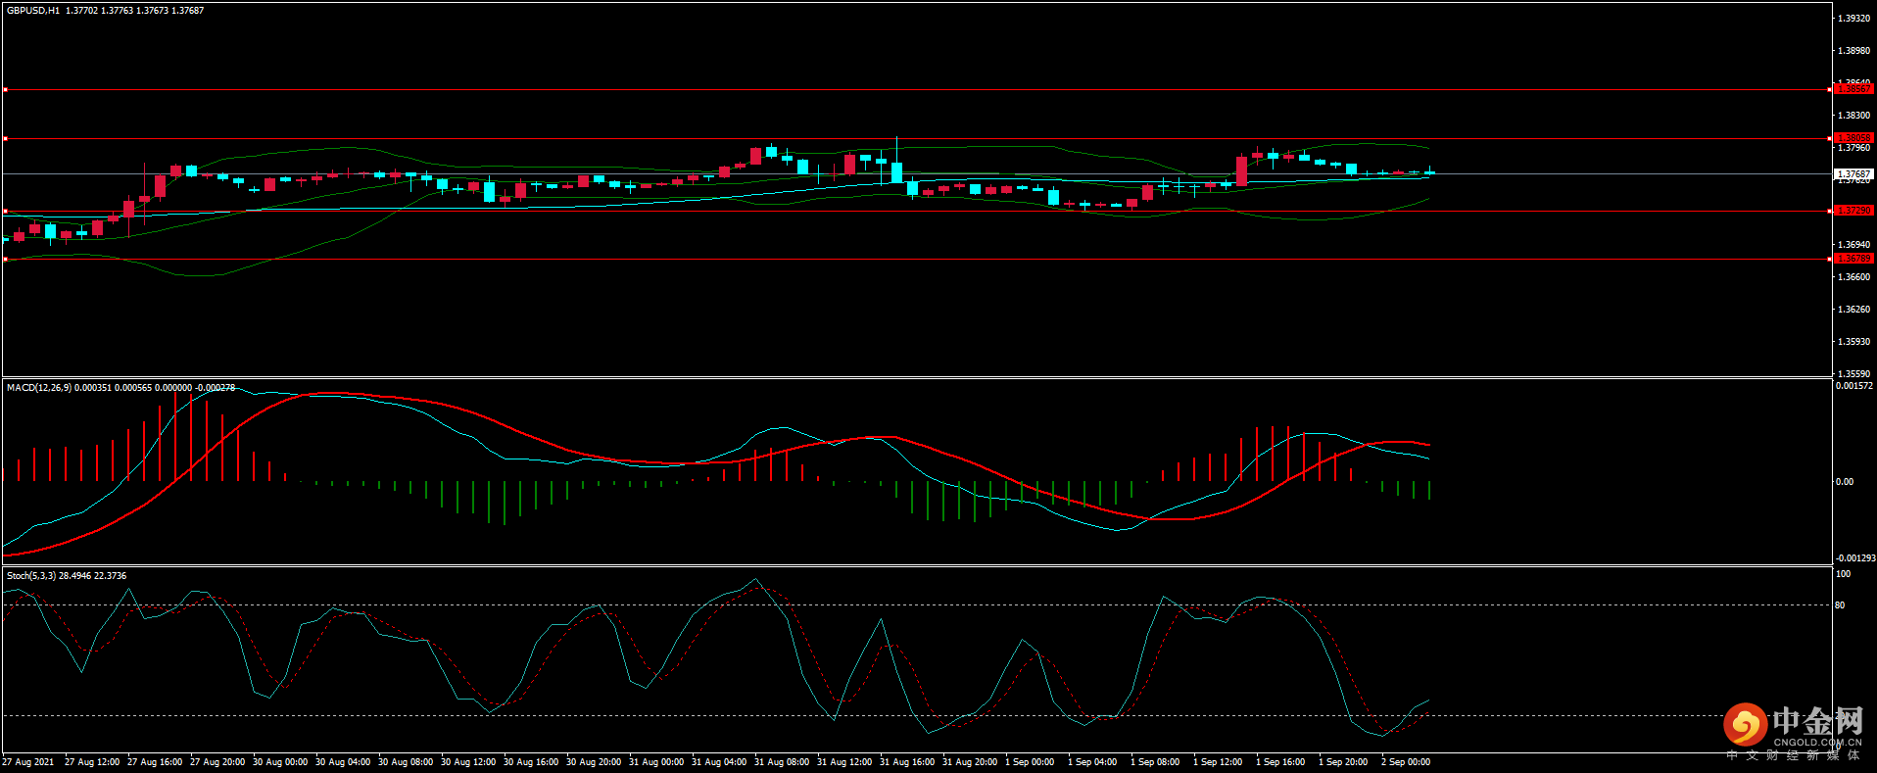The image size is (1877, 773).
Task: Click the red 1.37290 price tag
Action: click(1853, 211)
